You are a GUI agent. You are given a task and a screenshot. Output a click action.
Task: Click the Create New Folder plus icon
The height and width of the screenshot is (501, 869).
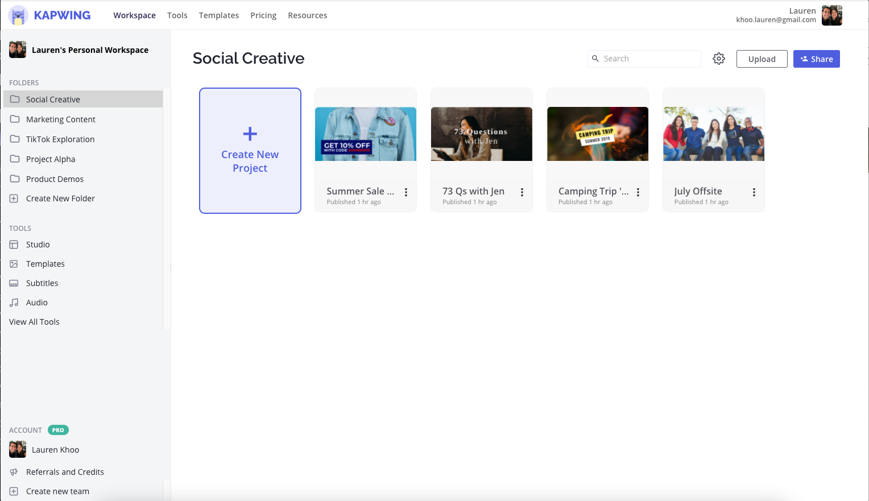[x=14, y=198]
